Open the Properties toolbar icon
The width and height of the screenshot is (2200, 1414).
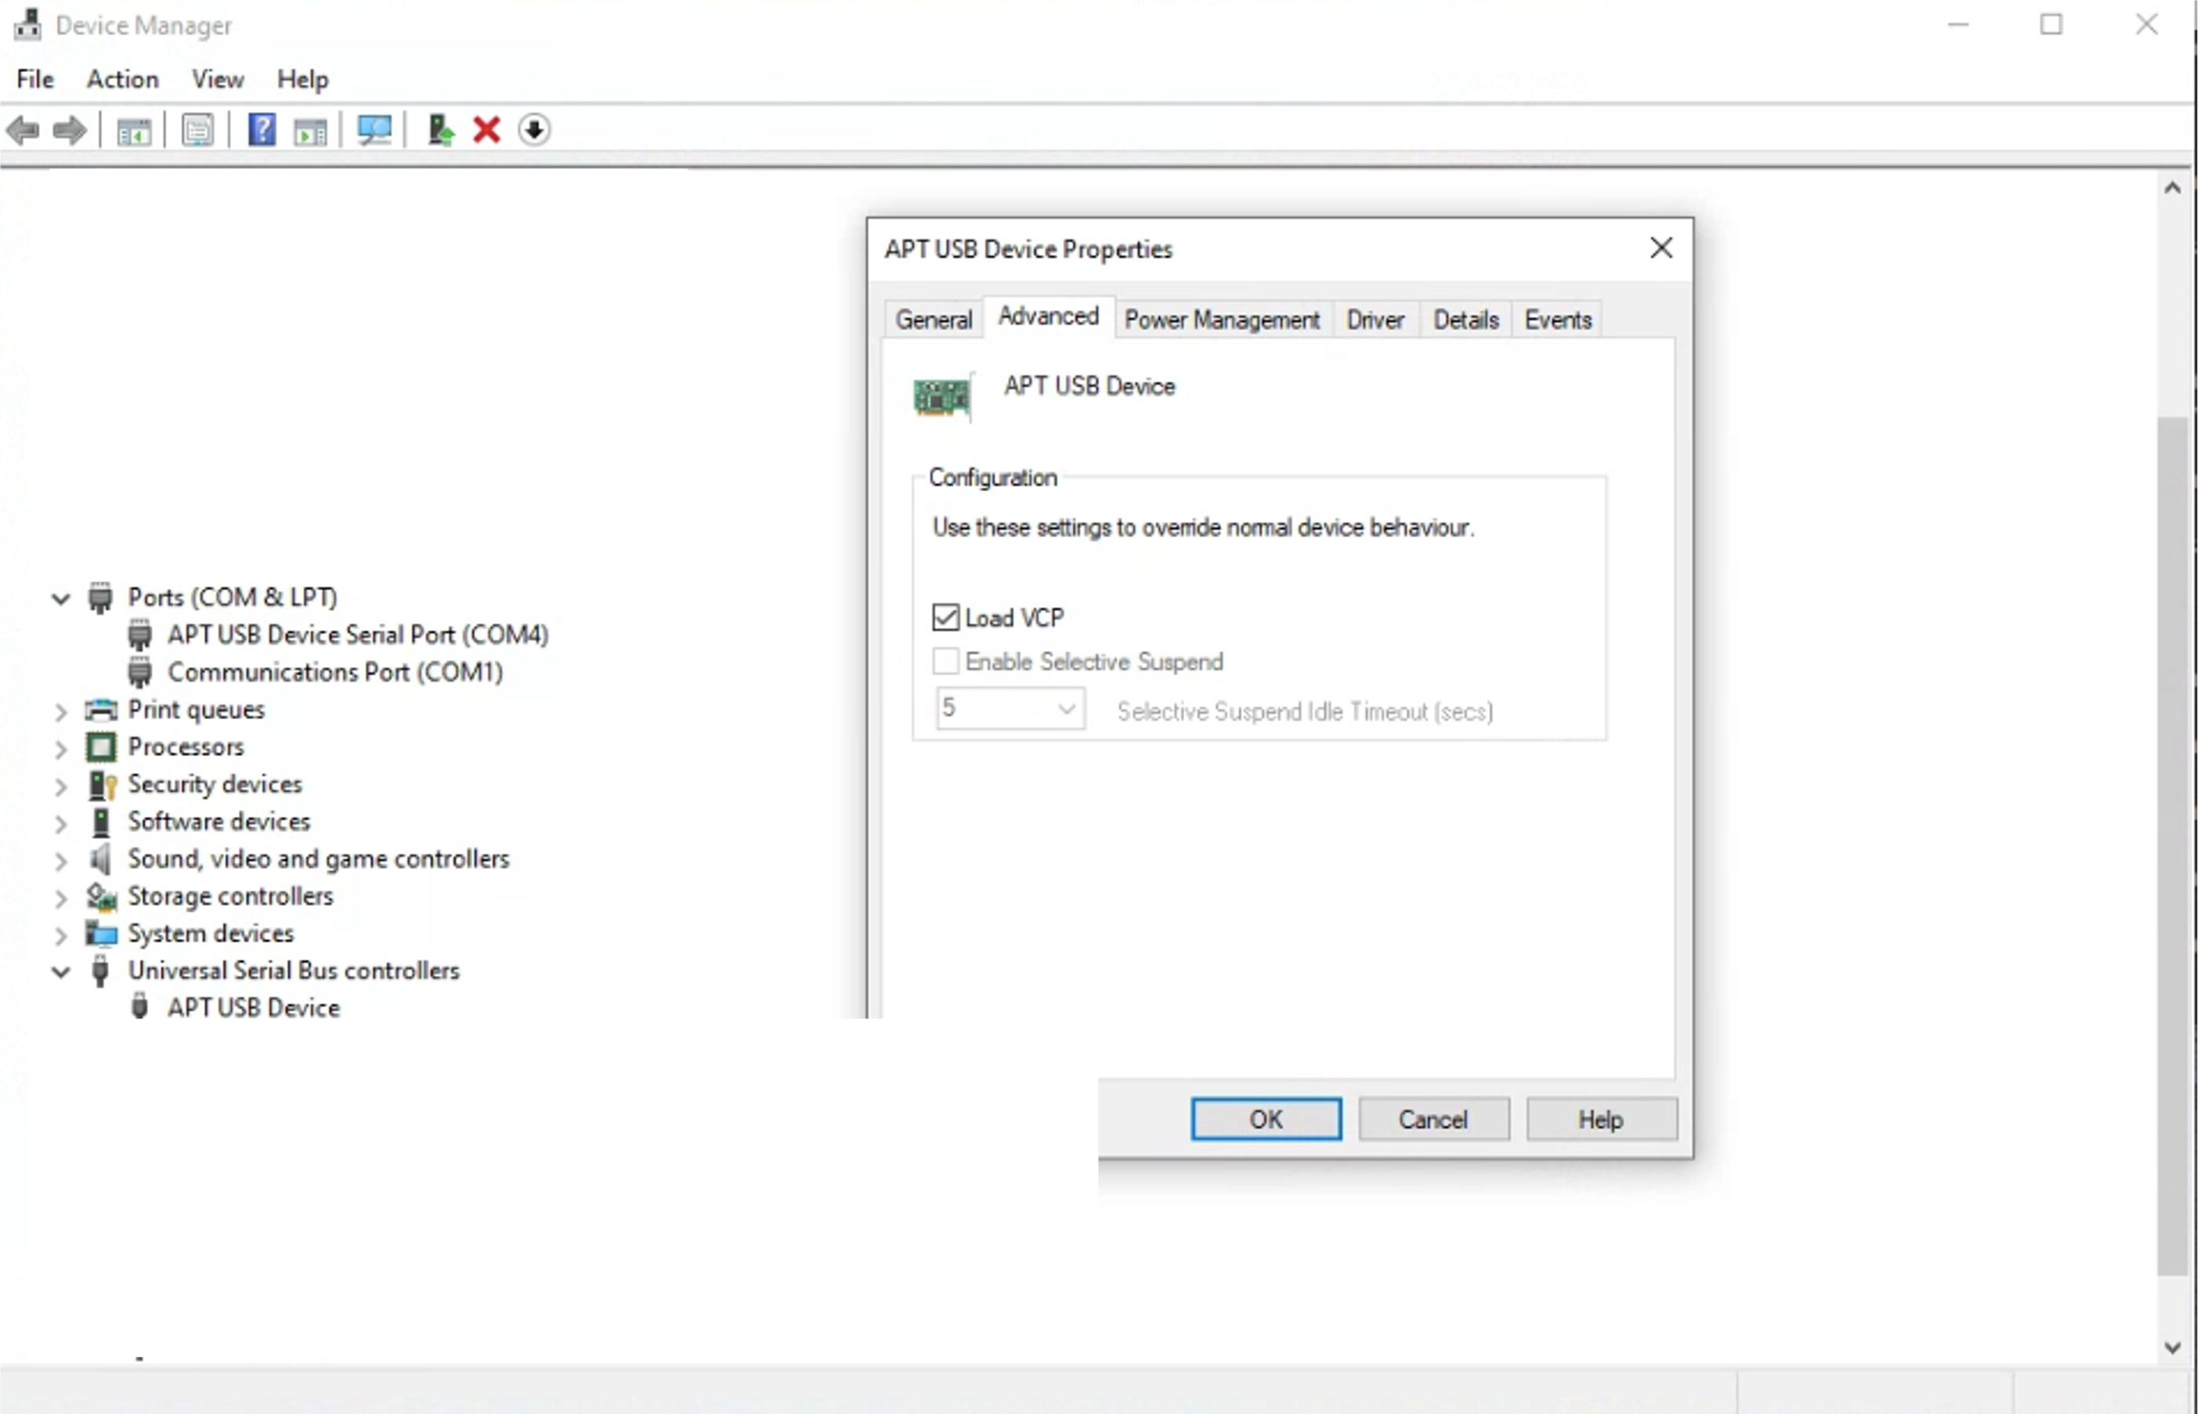pos(197,130)
